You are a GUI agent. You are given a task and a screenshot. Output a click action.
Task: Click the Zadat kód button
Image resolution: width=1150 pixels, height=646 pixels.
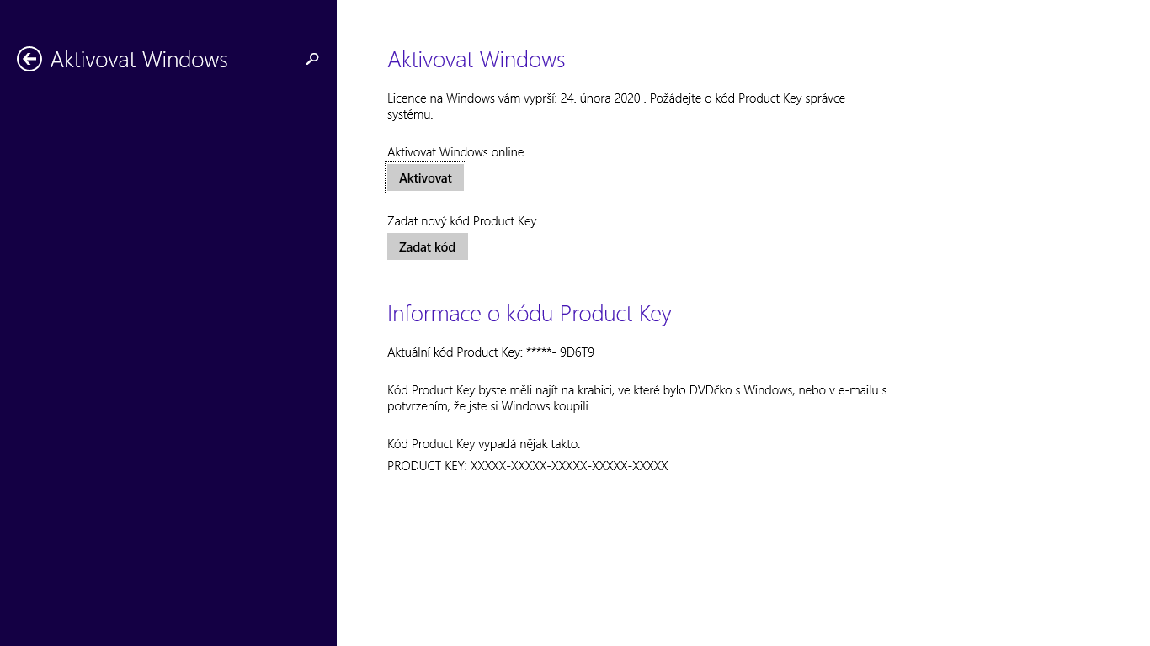pyautogui.click(x=427, y=247)
